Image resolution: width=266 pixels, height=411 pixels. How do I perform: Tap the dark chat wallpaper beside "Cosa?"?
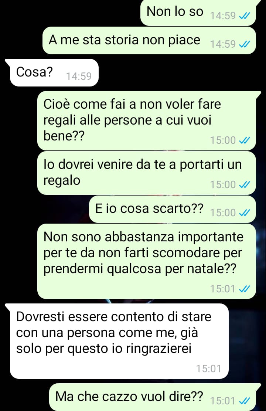click(181, 72)
